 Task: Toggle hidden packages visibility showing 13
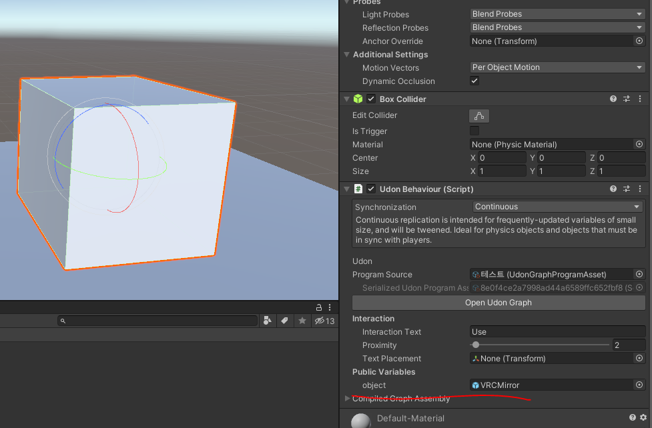tap(324, 321)
